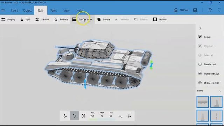Click the Hollow label
The height and width of the screenshot is (126, 224).
[163, 20]
